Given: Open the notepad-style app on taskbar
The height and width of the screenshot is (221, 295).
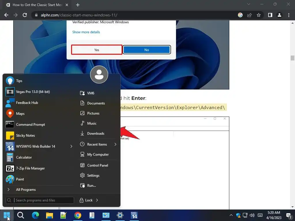Looking at the screenshot, I should click(64, 215).
